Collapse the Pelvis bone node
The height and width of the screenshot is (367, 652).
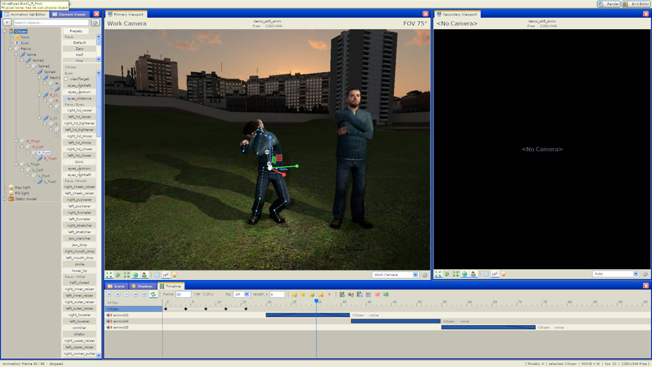(x=11, y=49)
